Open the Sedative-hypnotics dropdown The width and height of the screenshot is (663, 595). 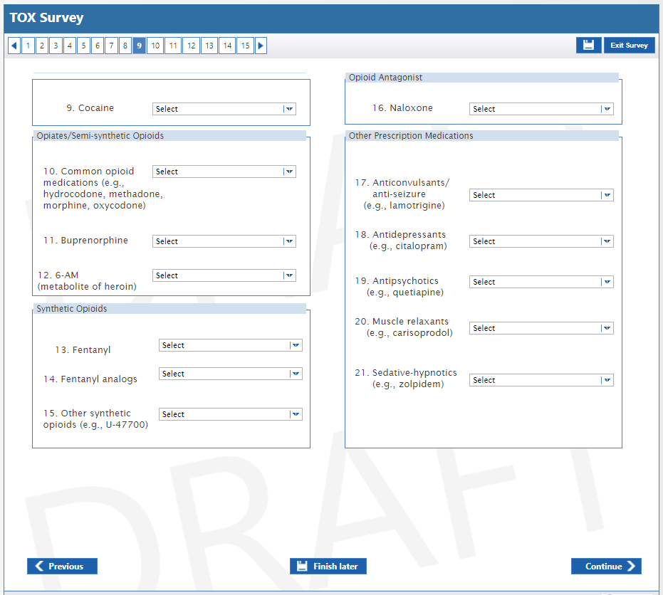coord(541,380)
